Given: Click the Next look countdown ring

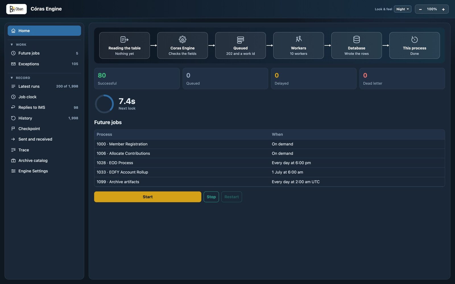Looking at the screenshot, I should (x=104, y=104).
